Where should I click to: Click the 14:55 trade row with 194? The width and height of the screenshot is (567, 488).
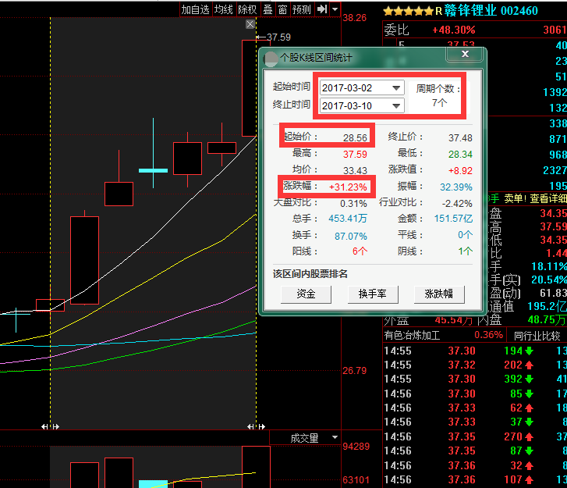[x=475, y=351]
